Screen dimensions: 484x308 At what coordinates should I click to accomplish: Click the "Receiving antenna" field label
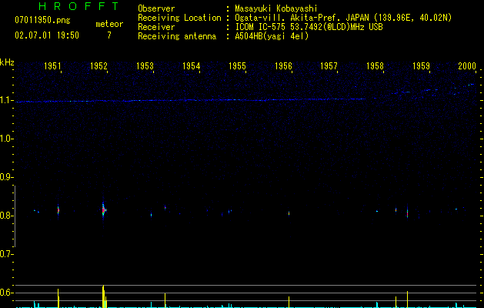(177, 36)
